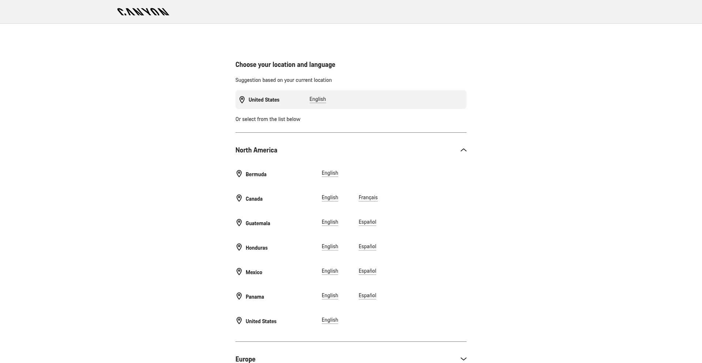
Task: Click the location pin next to Guatemala
Action: 239,223
